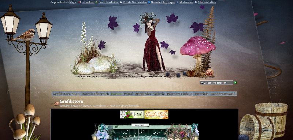Click the Suchbegriffe eingeben search field
Viewport: 293px width, 140px height.
pos(216,83)
